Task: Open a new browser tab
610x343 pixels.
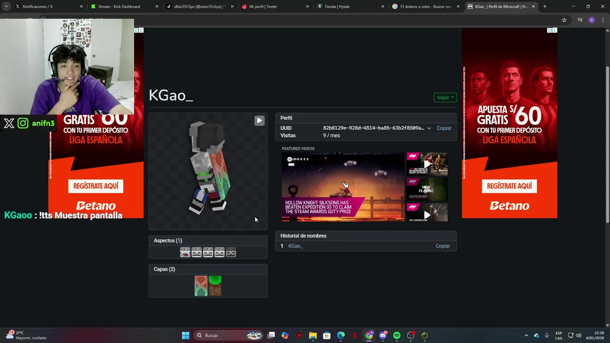Action: coord(545,7)
